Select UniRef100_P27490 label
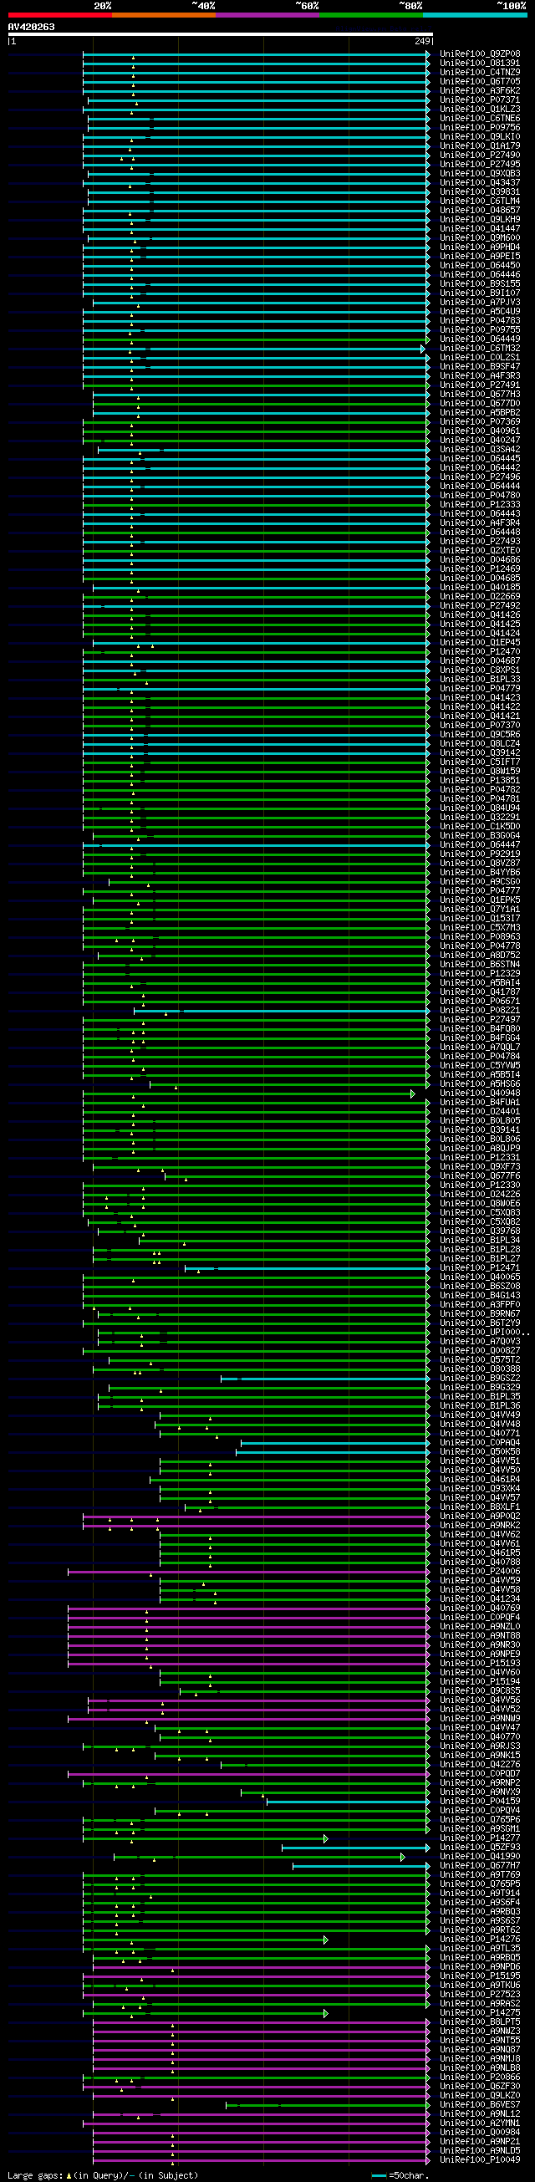Image resolution: width=535 pixels, height=2182 pixels. (480, 155)
